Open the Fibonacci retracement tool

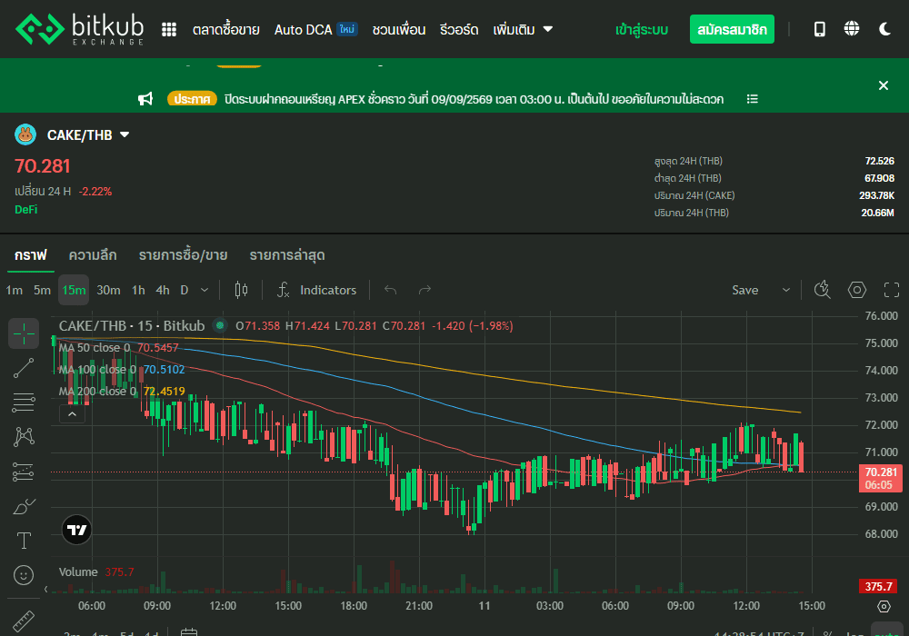click(24, 402)
